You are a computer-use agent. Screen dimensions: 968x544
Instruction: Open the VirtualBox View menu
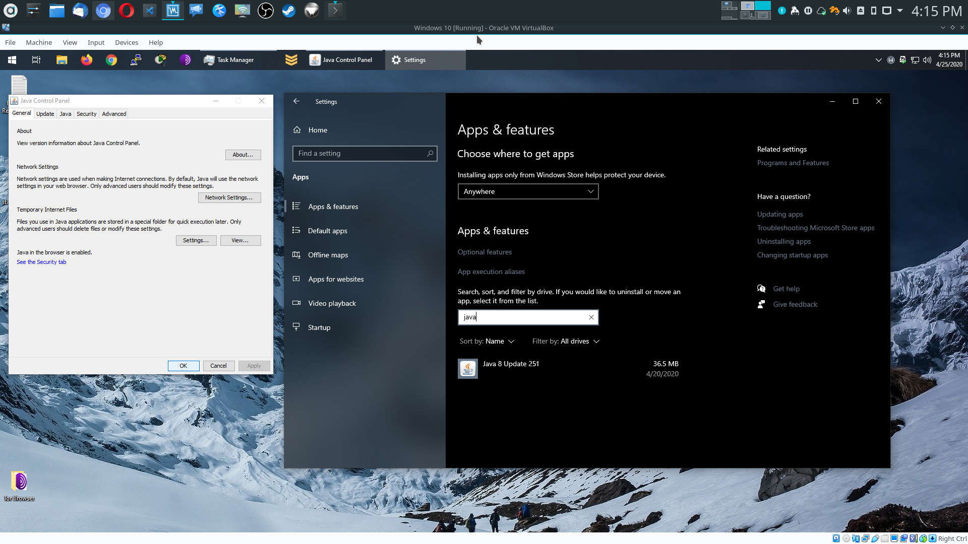pos(70,43)
